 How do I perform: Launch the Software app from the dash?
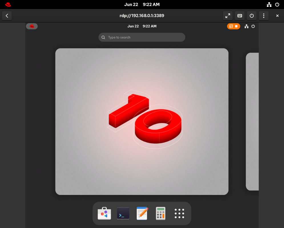(104, 213)
